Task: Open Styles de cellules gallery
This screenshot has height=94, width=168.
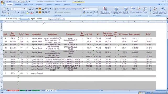Action: 125,10
